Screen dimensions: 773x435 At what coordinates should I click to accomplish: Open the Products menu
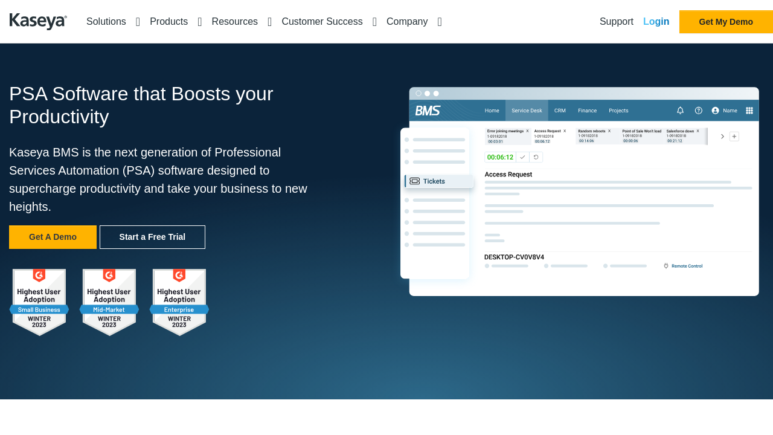pyautogui.click(x=168, y=22)
